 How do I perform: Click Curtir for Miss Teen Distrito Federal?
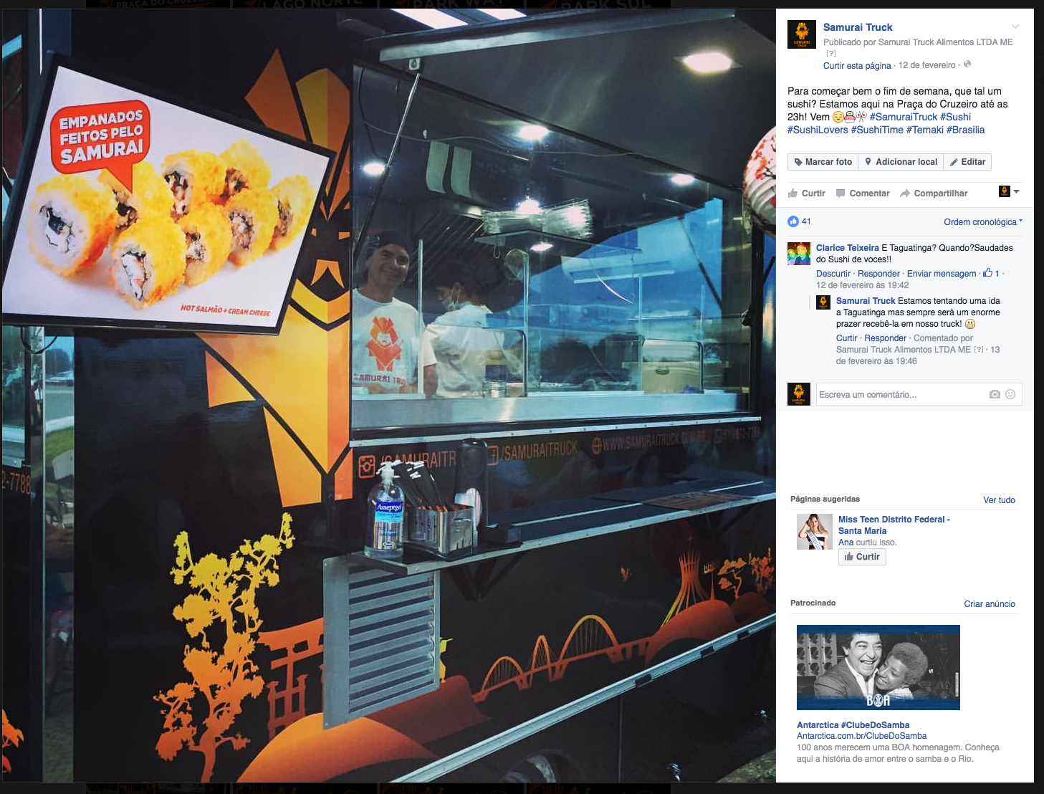coord(862,557)
